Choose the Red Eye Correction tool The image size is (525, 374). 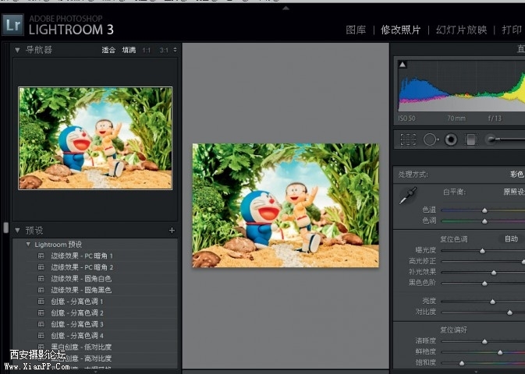(x=451, y=139)
